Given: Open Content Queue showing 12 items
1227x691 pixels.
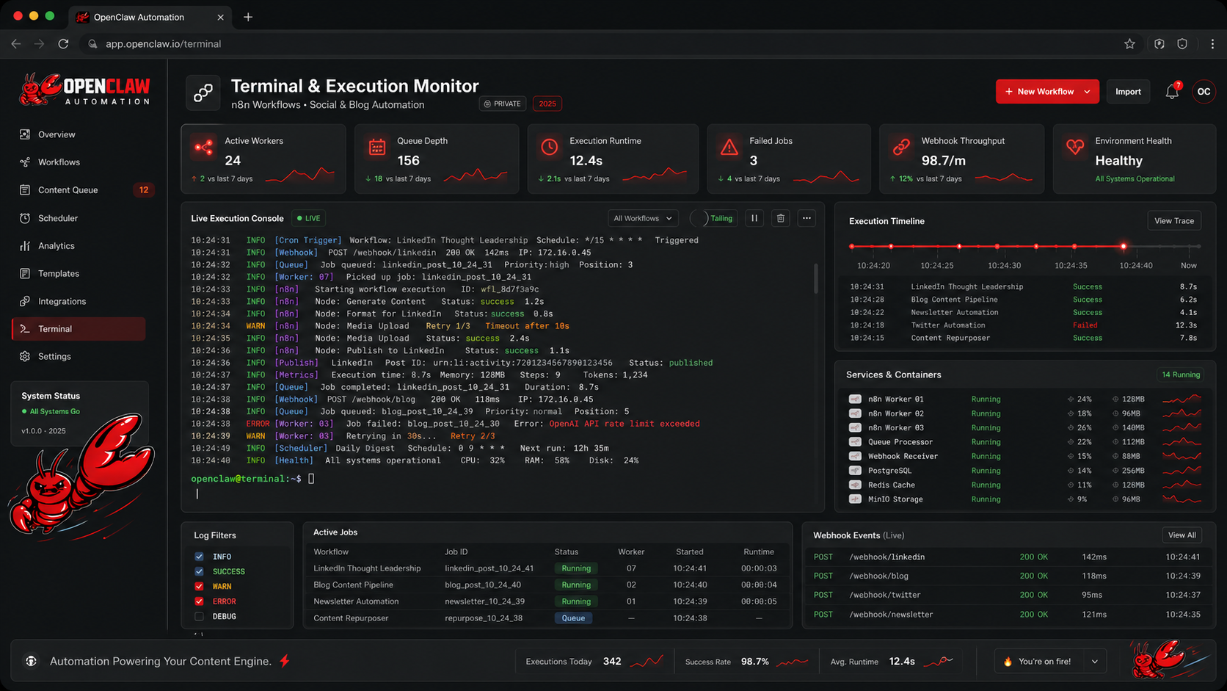Looking at the screenshot, I should pyautogui.click(x=68, y=189).
